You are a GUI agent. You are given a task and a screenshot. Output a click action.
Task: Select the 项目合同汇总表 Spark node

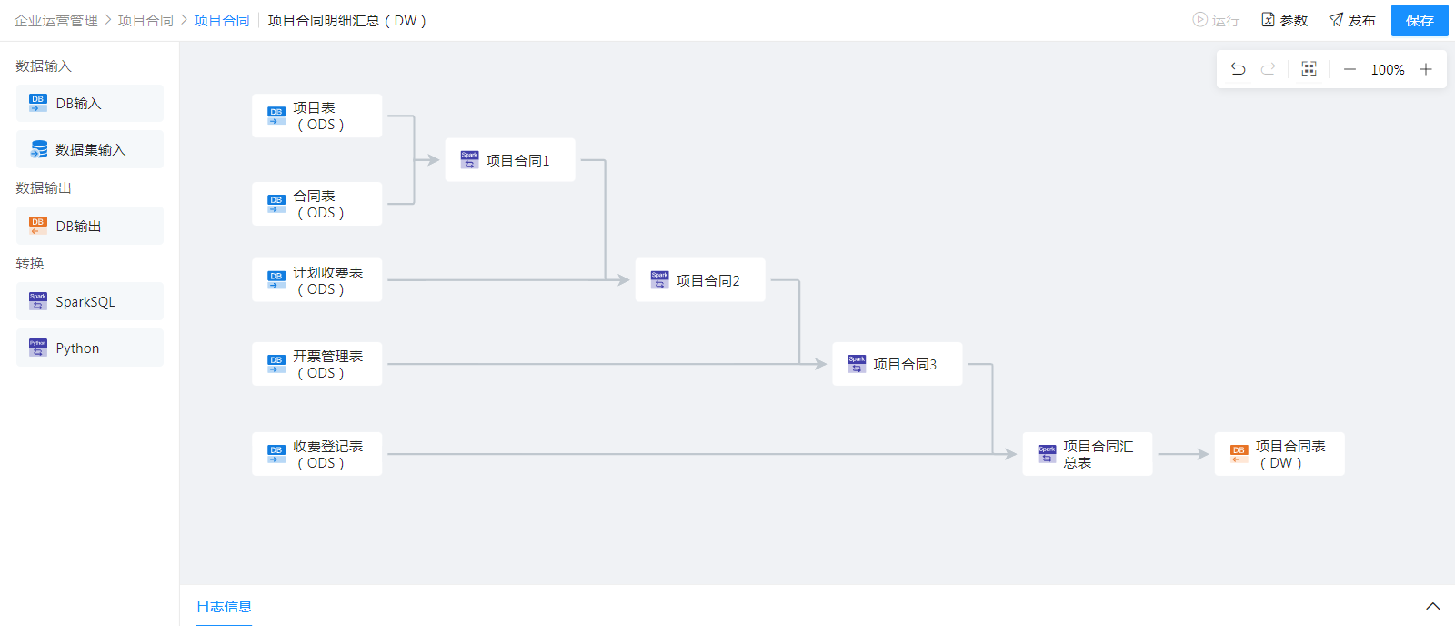1087,454
